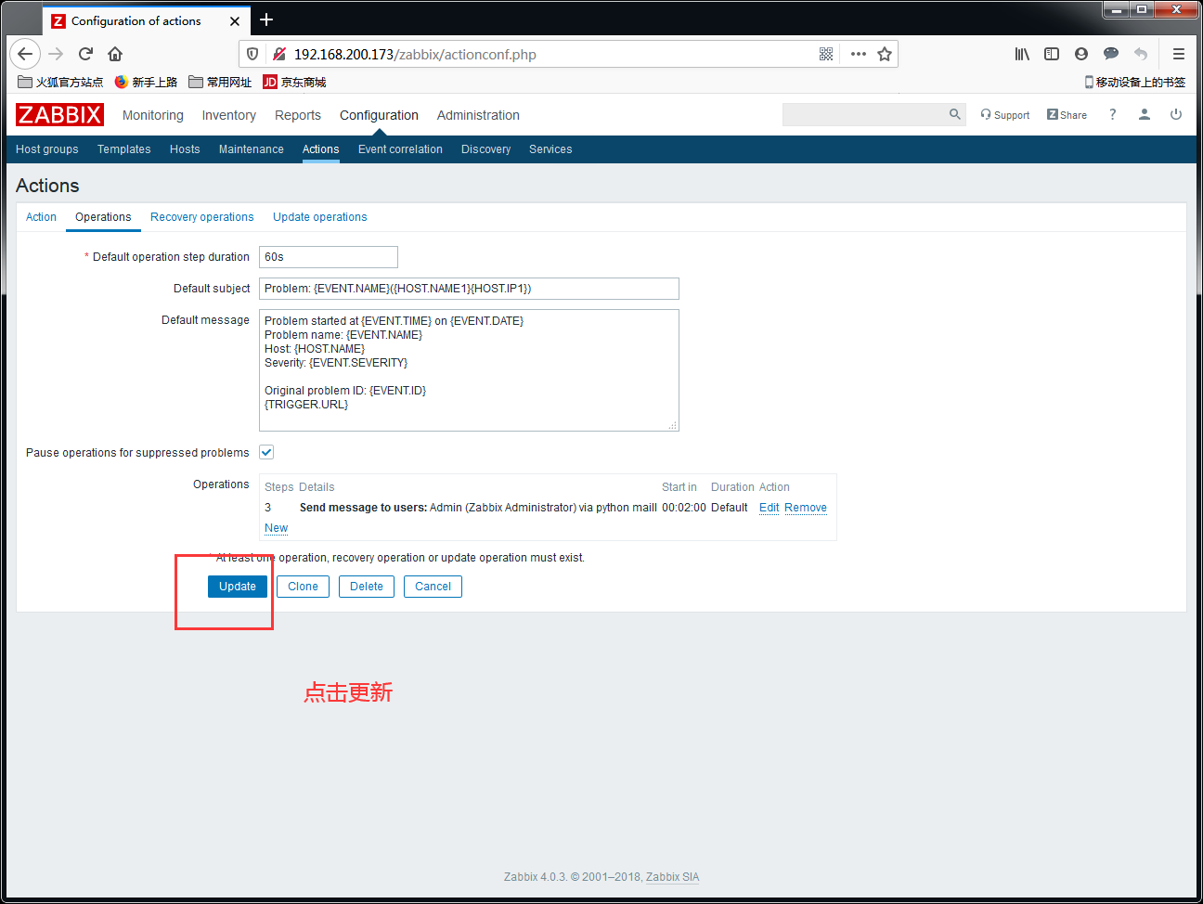Viewport: 1203px width, 904px height.
Task: Open the Administration menu
Action: pos(478,115)
